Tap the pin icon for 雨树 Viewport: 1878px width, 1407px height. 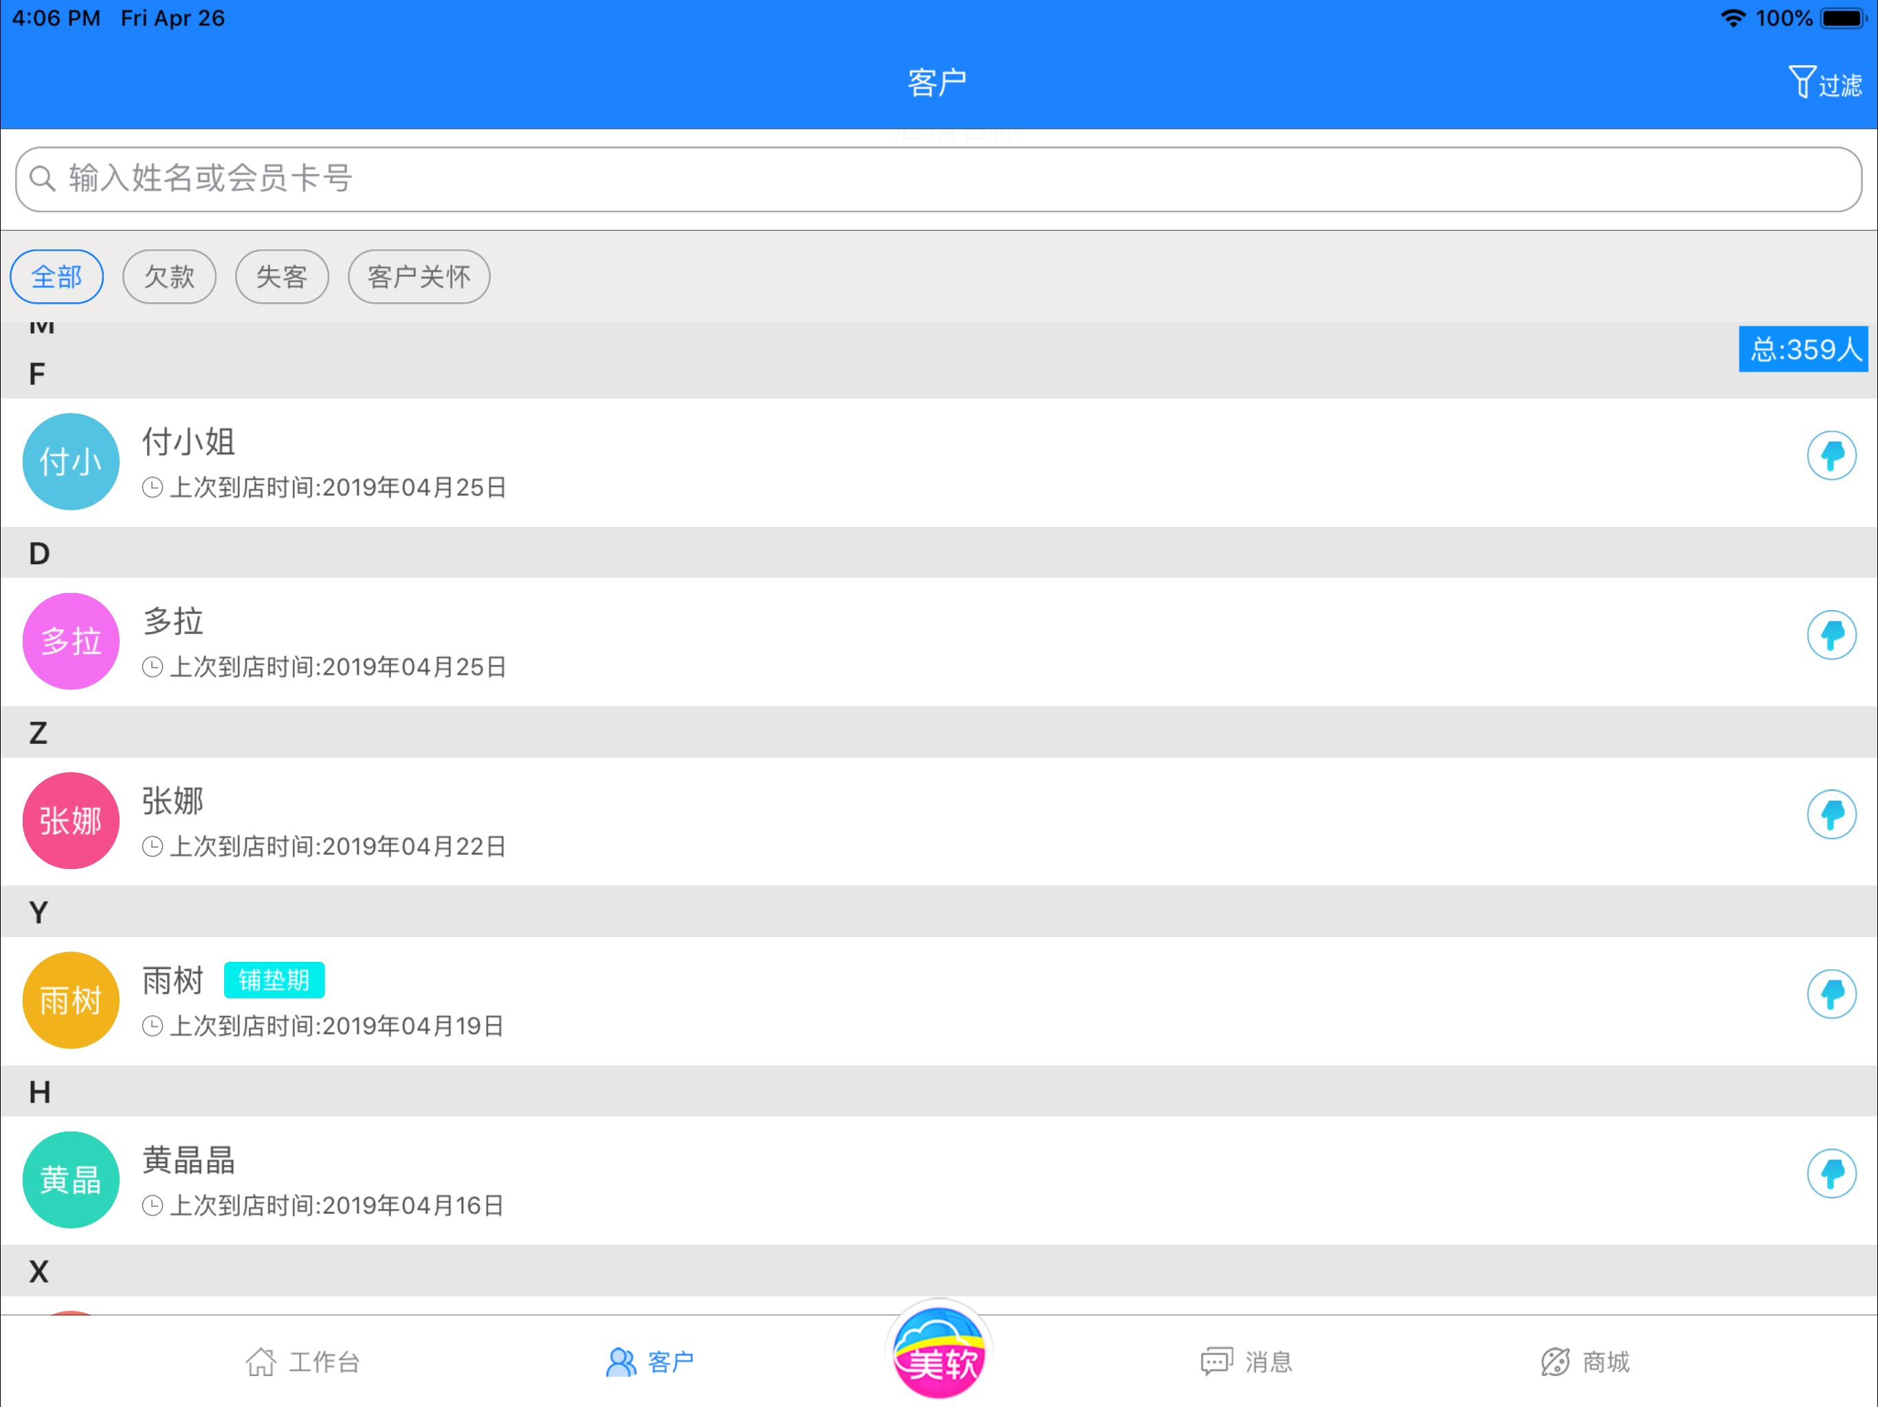1831,993
